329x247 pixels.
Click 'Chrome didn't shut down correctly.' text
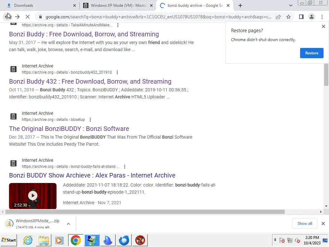[x=263, y=40]
